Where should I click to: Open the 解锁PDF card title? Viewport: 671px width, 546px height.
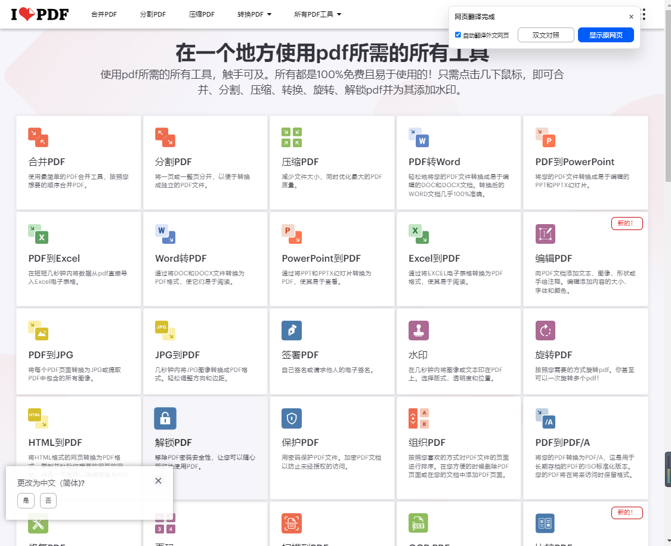pyautogui.click(x=174, y=442)
